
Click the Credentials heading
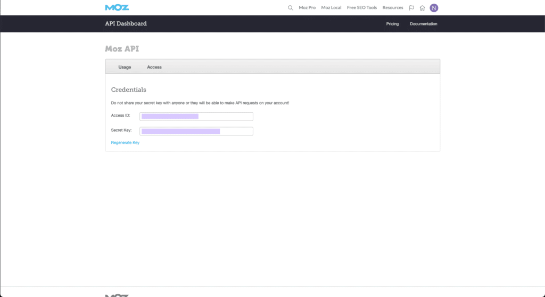129,89
